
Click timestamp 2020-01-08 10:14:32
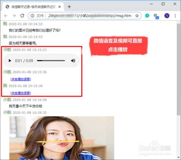(26, 24)
